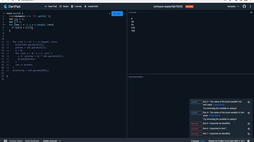Clear the console with corner icon
The image size is (254, 142).
251,12
